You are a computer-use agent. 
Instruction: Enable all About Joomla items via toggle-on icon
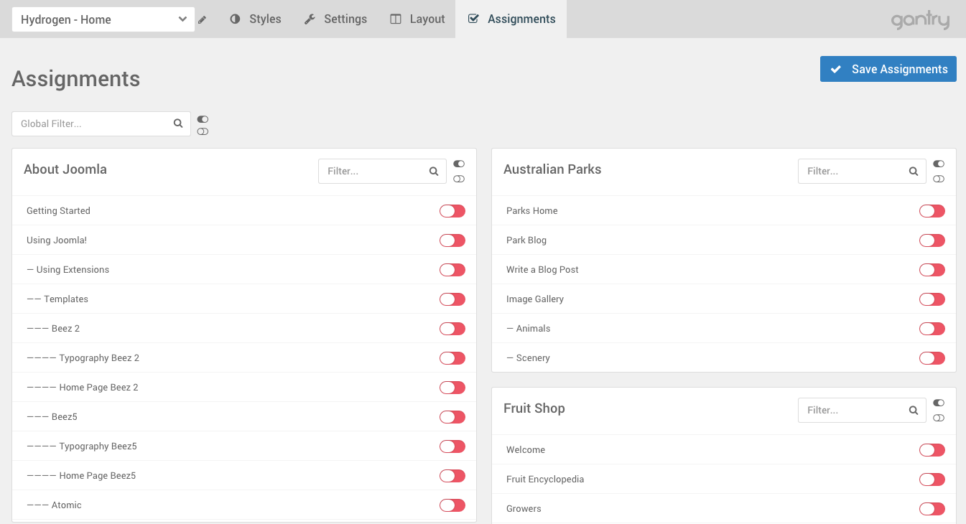pos(459,164)
